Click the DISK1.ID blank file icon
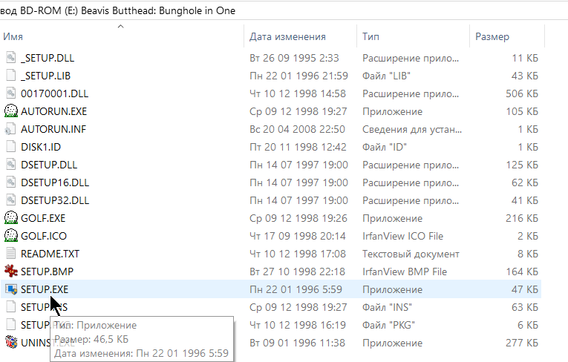The width and height of the screenshot is (568, 362). coord(11,147)
